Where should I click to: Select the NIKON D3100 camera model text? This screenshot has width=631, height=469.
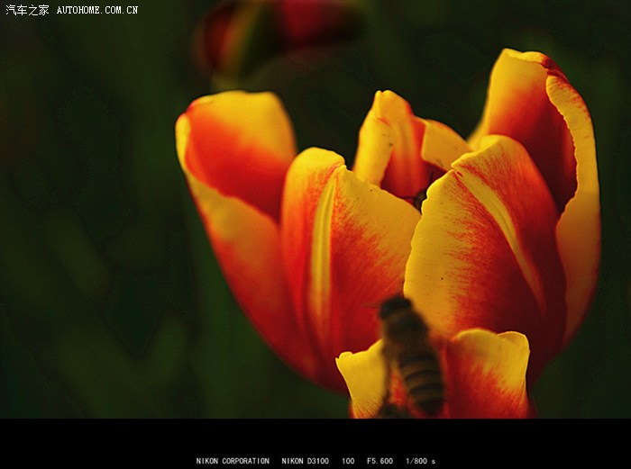pos(306,461)
